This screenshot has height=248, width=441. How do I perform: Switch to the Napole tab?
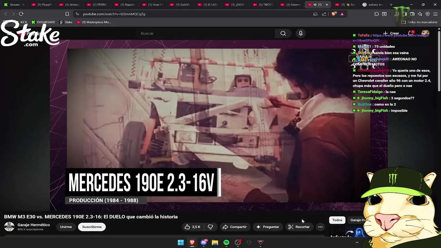pos(125,4)
